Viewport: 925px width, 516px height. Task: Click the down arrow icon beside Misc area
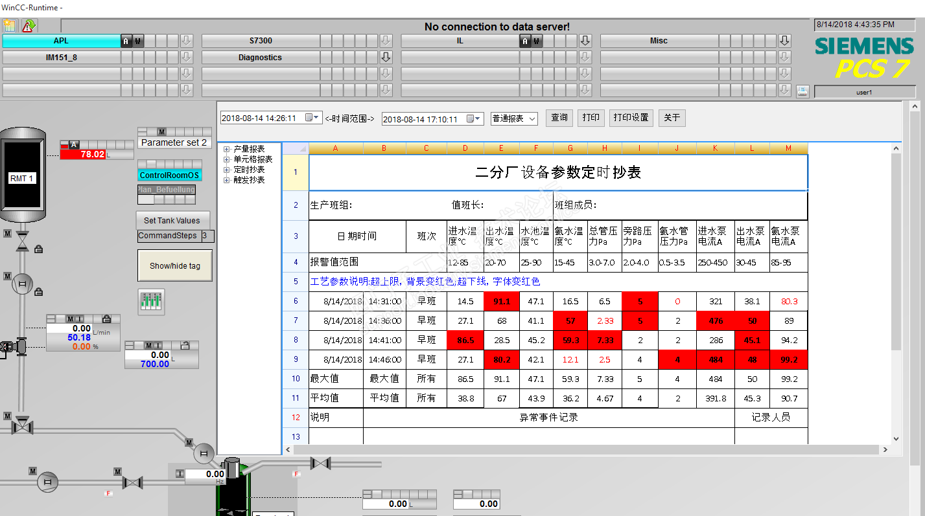[x=785, y=41]
